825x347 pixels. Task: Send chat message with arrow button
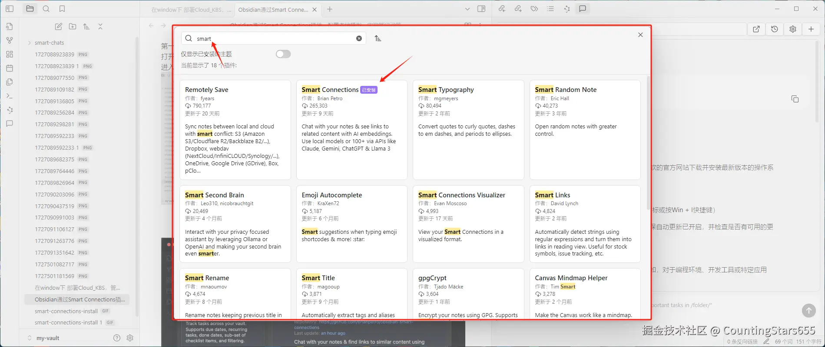tap(808, 310)
